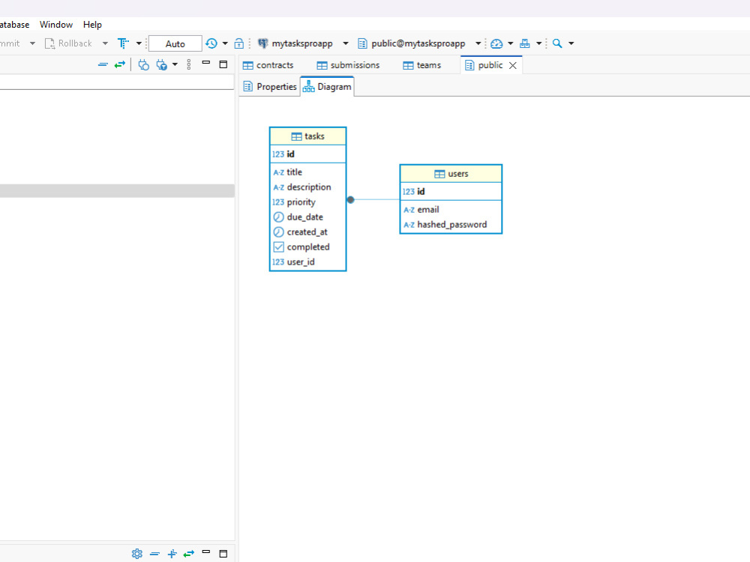Click the users id column
The height and width of the screenshot is (562, 750).
(x=451, y=192)
